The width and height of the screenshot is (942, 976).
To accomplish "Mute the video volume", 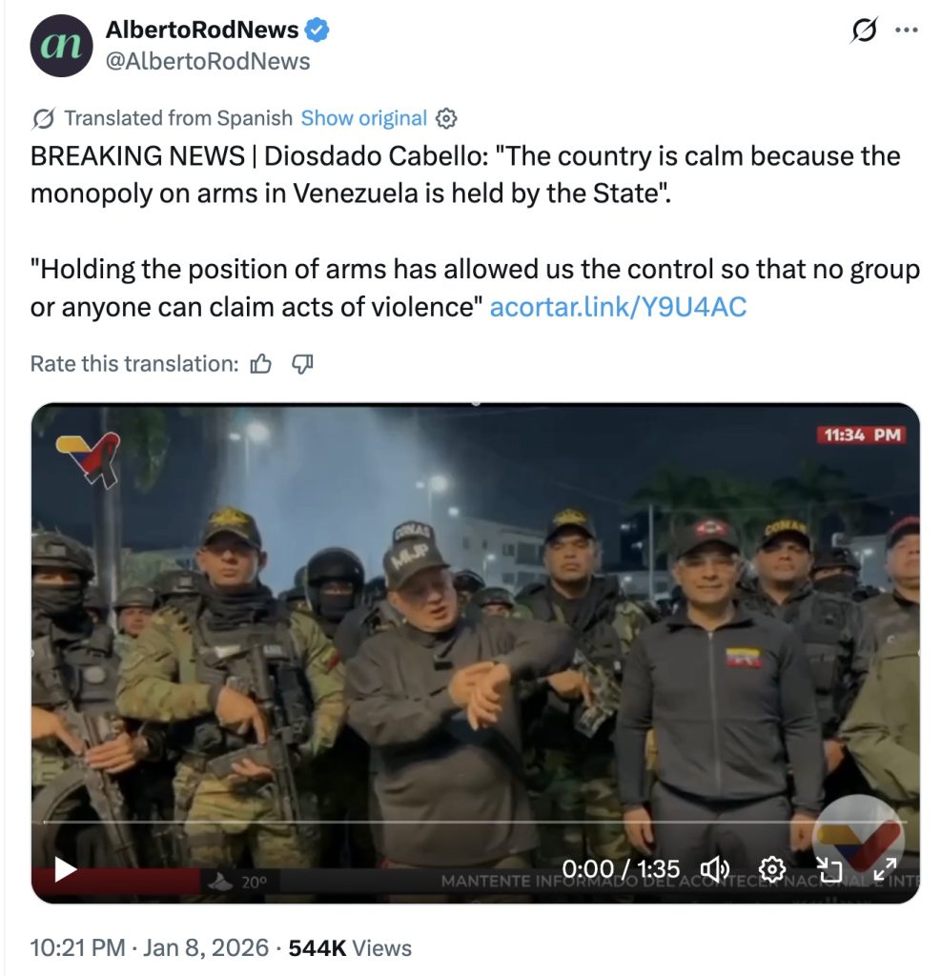I will tap(715, 869).
